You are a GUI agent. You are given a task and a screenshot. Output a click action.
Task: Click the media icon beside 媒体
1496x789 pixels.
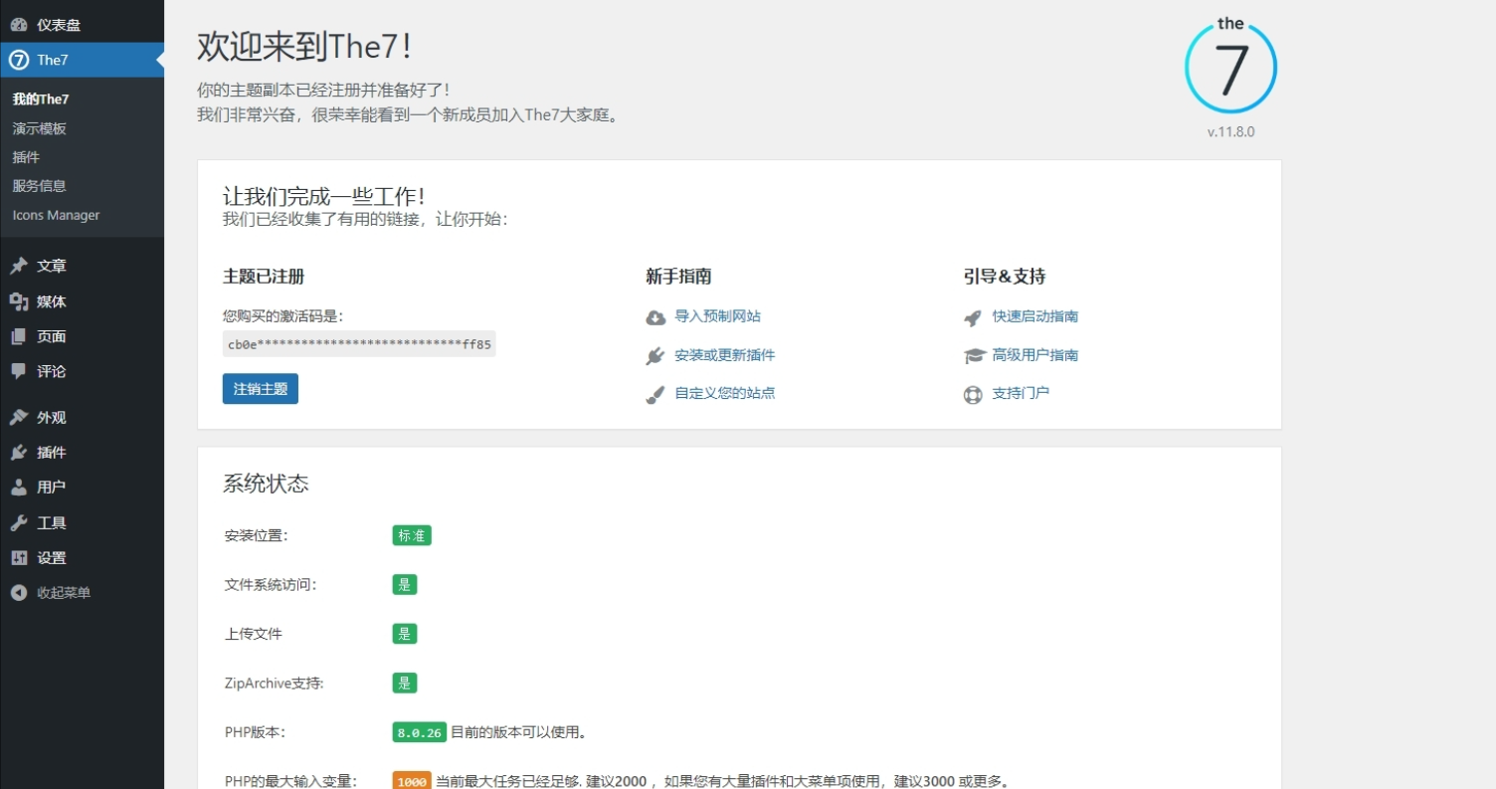[19, 301]
